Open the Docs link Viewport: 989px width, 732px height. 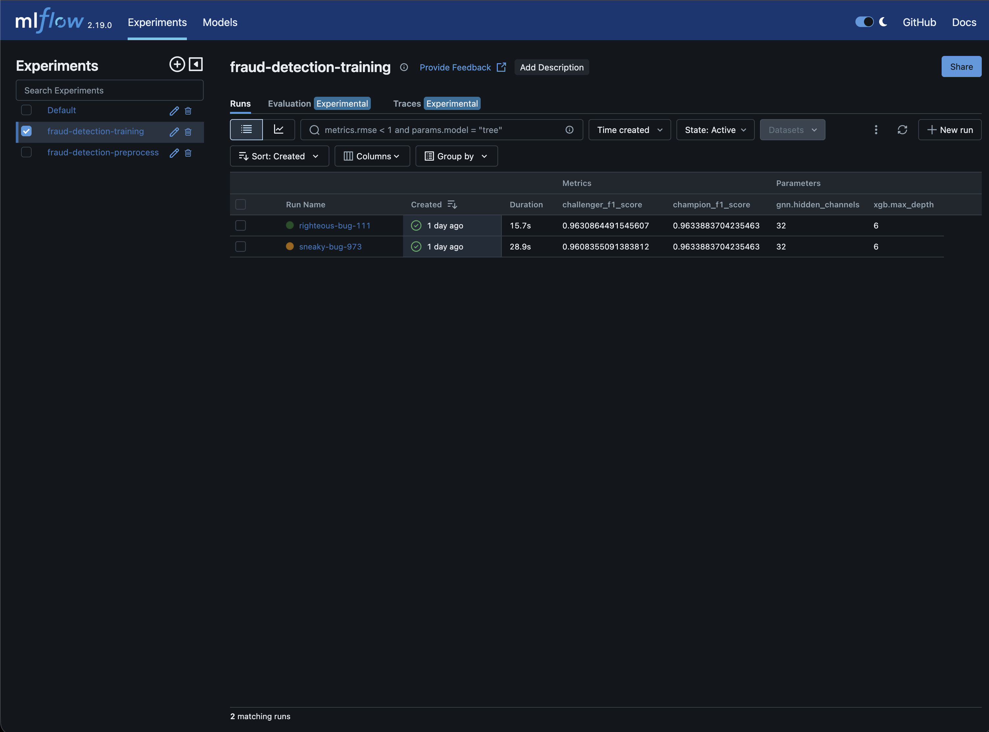tap(964, 22)
